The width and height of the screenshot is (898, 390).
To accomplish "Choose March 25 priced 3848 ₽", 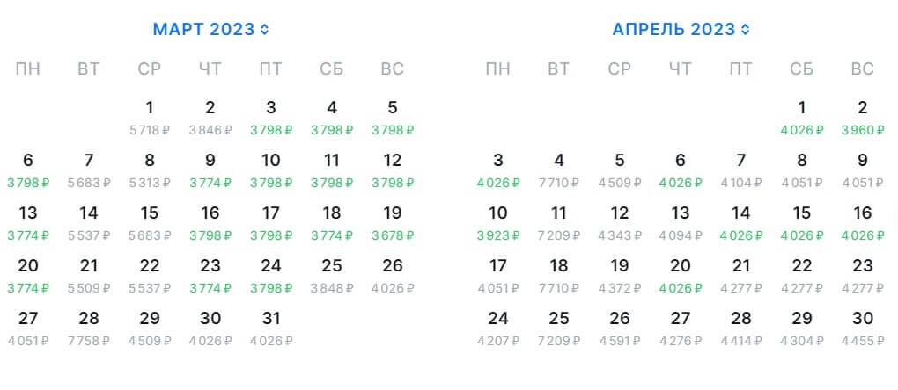I will pos(332,275).
